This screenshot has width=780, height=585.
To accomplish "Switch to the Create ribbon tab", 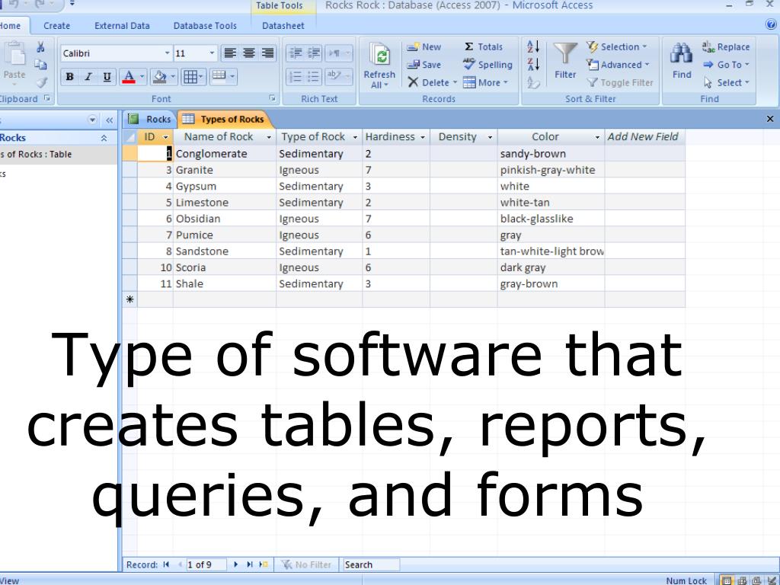I will point(56,26).
